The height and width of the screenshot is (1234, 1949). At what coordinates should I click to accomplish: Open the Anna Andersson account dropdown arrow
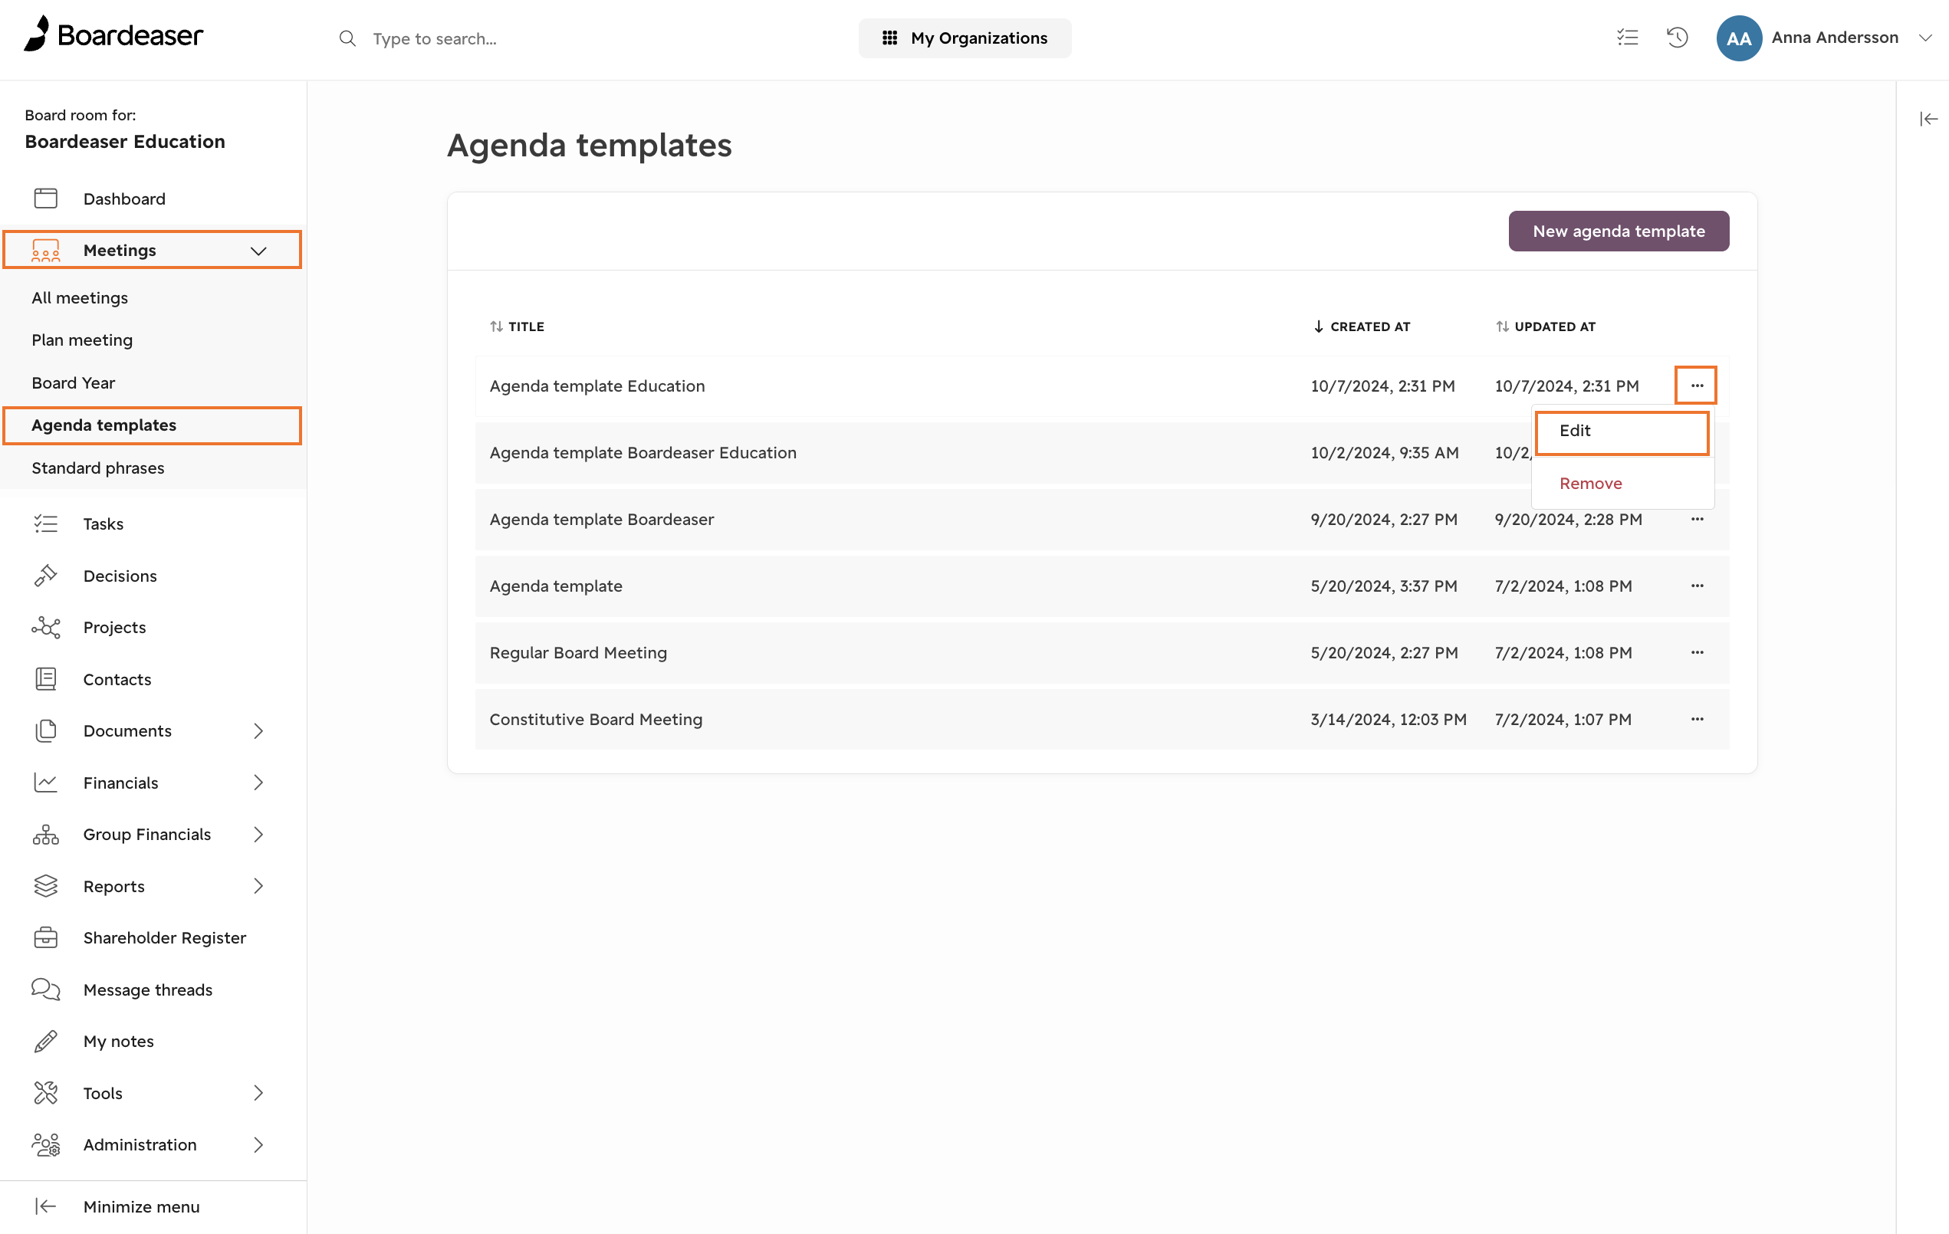pos(1925,38)
